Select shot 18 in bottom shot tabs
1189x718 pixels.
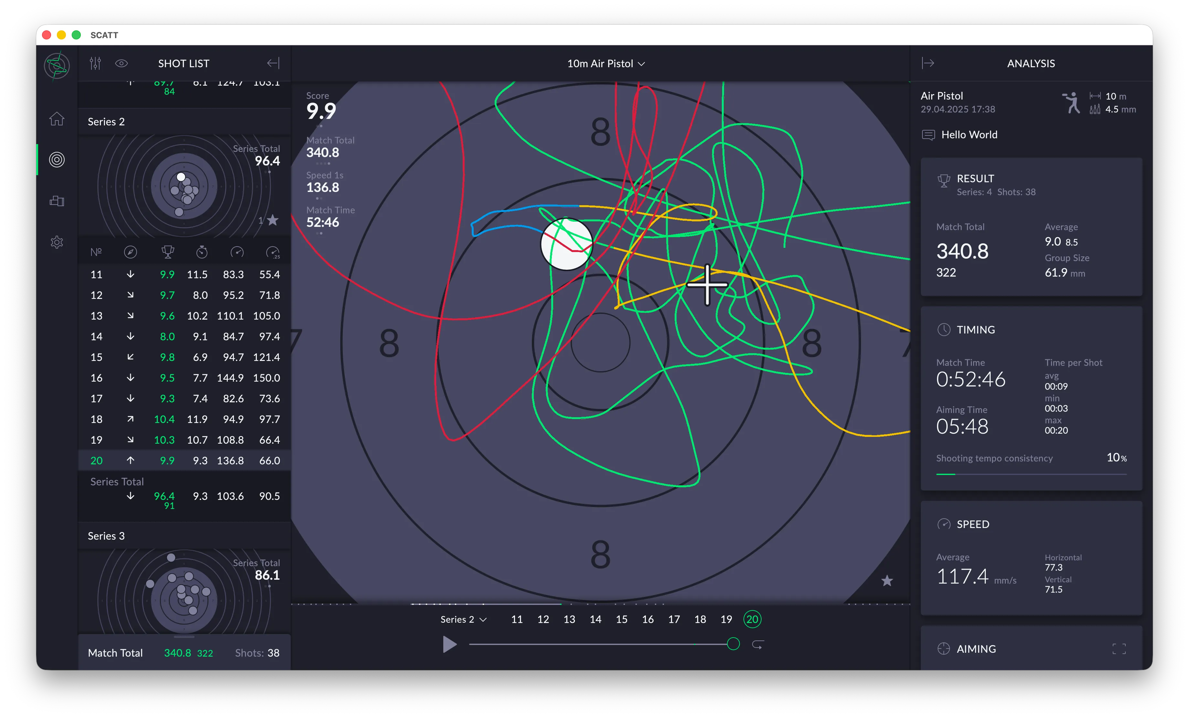[700, 619]
